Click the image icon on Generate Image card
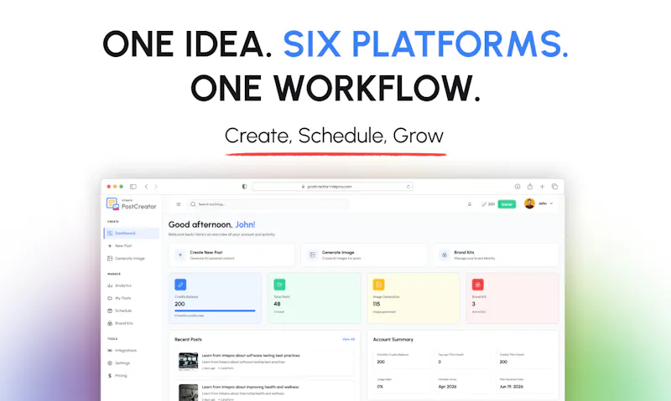This screenshot has height=401, width=671. pyautogui.click(x=312, y=255)
